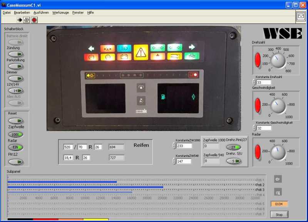Open the Ausführen menu
The image size is (308, 222).
[41, 13]
